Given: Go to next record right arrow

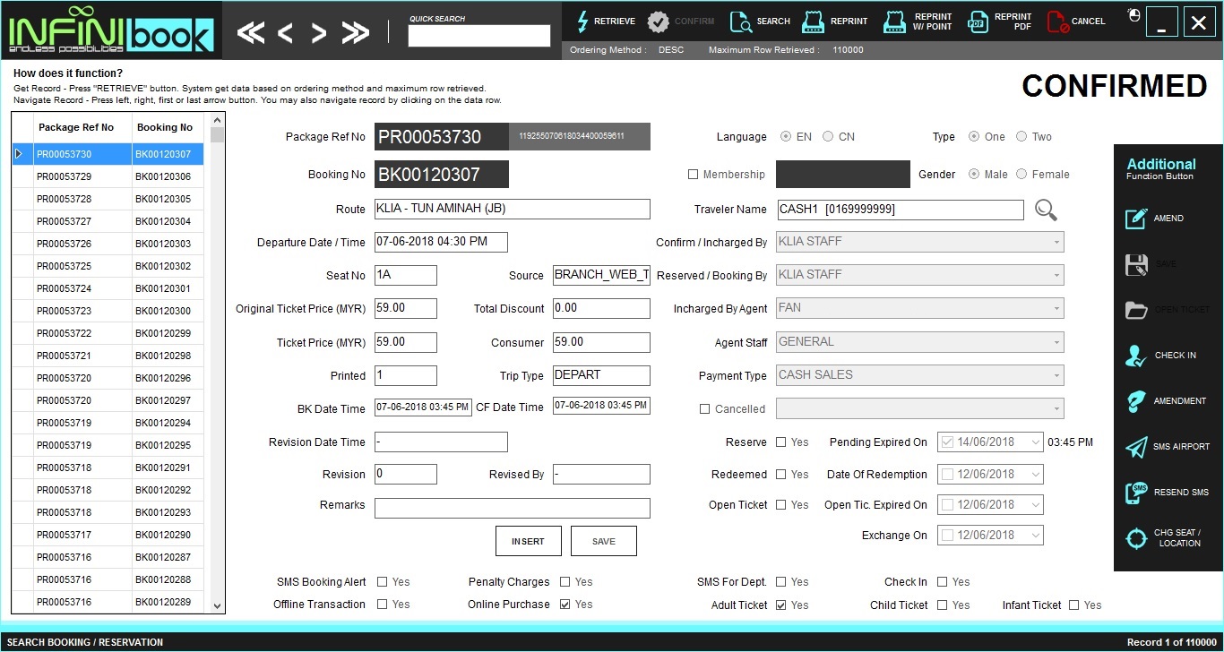Looking at the screenshot, I should (318, 34).
